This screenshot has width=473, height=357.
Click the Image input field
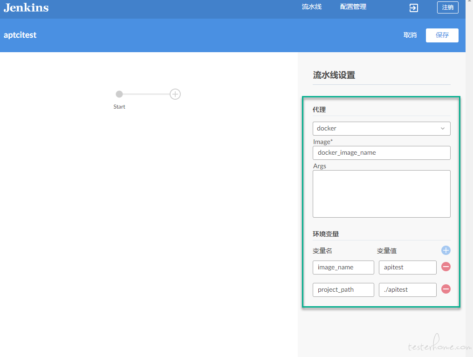381,153
